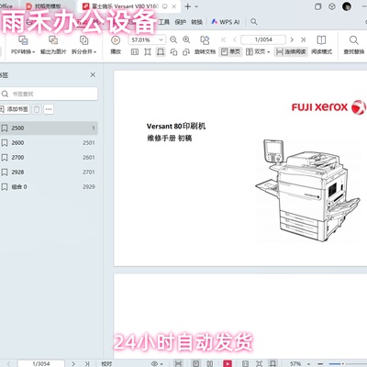
Task: Select the fit width view icon
Action: pos(161,52)
